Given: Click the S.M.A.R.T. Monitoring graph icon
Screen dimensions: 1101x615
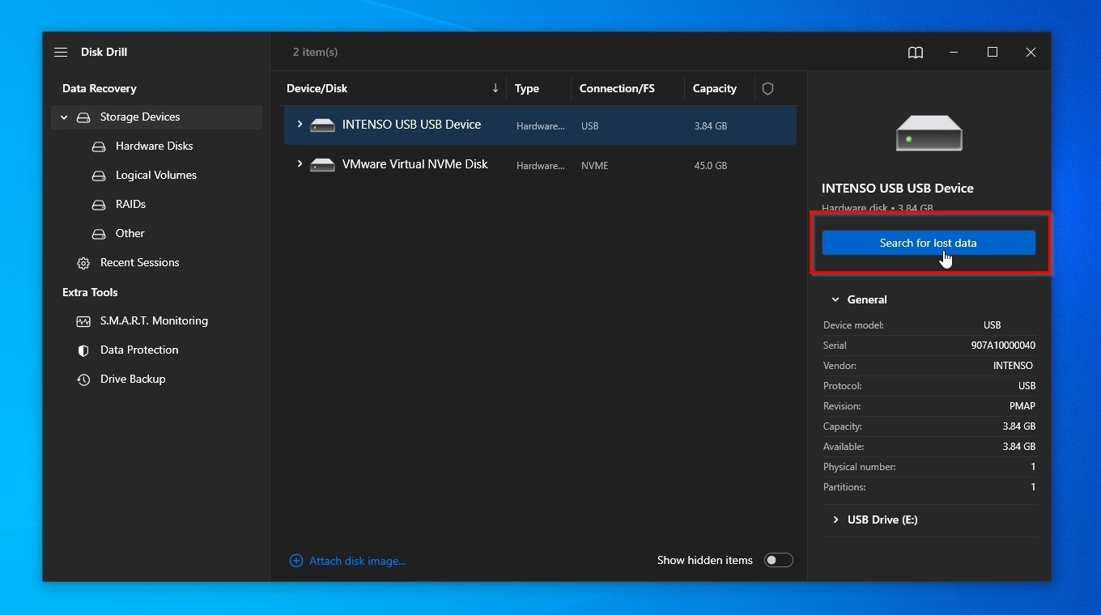Looking at the screenshot, I should click(x=83, y=321).
